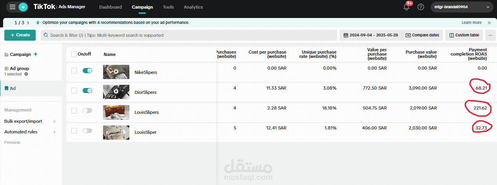
Task: Click the DiorSlipers ad name
Action: point(145,92)
